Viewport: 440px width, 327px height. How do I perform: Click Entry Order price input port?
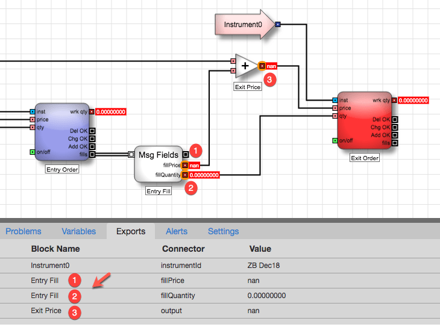click(33, 119)
